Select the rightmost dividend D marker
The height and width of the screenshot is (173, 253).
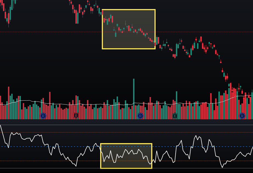242,116
